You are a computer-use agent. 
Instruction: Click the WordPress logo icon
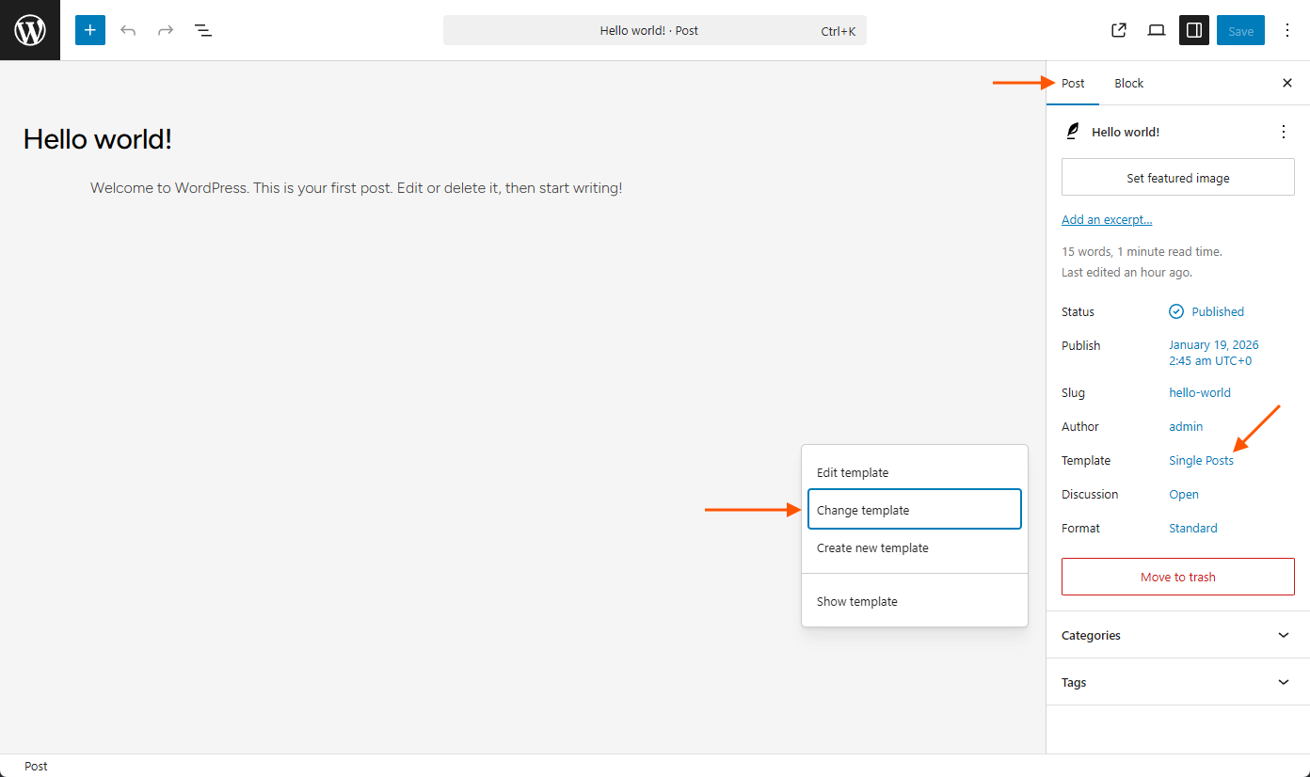(30, 30)
